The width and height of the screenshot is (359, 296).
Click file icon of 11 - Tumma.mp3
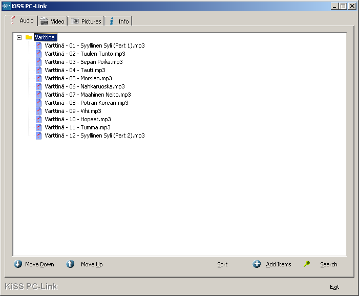point(39,127)
